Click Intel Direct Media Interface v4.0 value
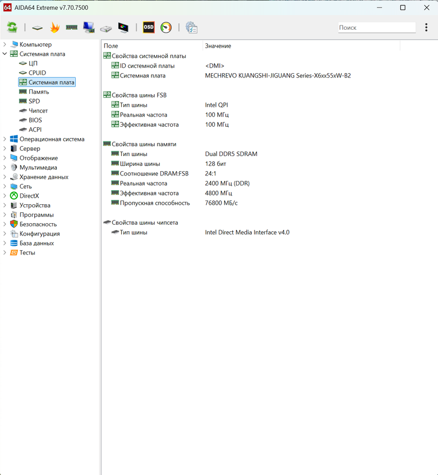Screen dimensions: 438x475 247,232
